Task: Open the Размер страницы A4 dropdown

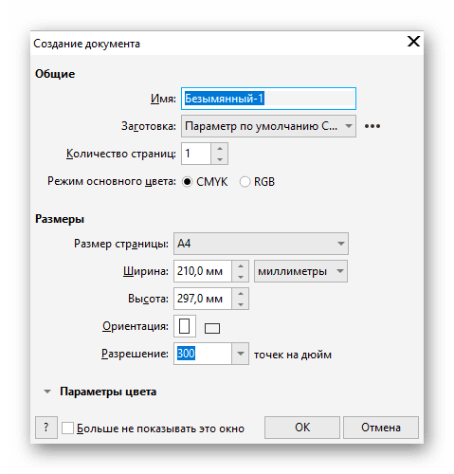Action: 261,244
